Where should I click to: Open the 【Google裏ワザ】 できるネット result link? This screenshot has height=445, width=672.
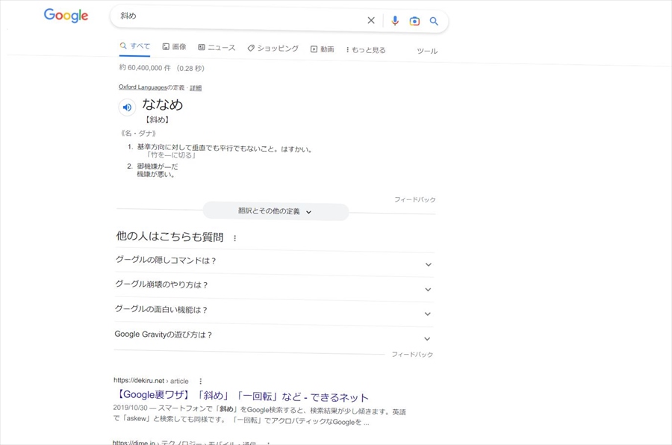[x=242, y=396]
